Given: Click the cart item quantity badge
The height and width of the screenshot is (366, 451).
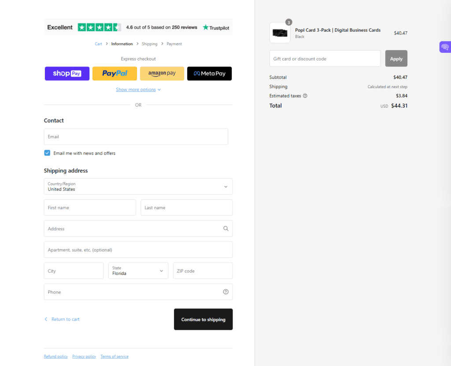Looking at the screenshot, I should click(x=288, y=22).
